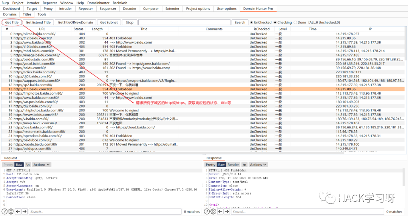
Task: Open help icon in Response panel
Action: [x=207, y=211]
